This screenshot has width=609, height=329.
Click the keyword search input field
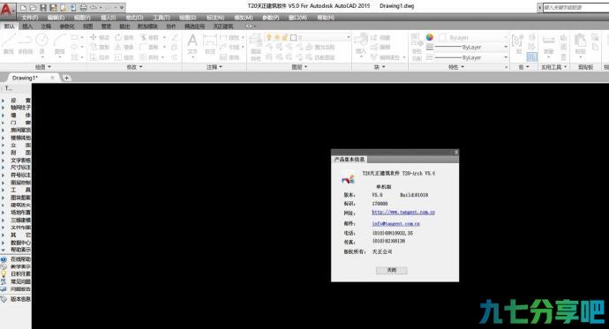(x=576, y=7)
